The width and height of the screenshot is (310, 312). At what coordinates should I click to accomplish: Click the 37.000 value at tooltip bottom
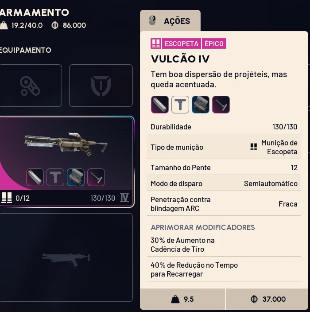[274, 299]
